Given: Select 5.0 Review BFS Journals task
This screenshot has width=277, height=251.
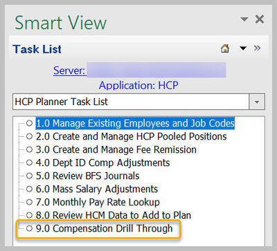Looking at the screenshot, I should (x=87, y=176).
